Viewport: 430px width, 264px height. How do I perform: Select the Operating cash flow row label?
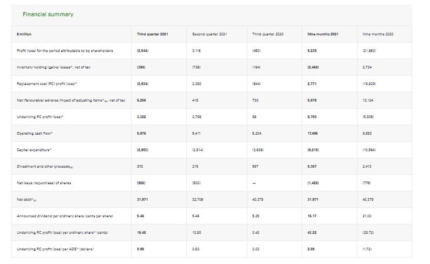(x=34, y=134)
